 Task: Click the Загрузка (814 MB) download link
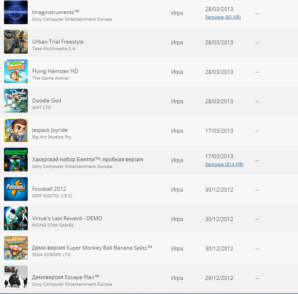(224, 164)
